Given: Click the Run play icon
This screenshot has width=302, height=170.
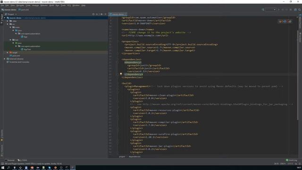Looking at the screenshot, I should [279, 9].
